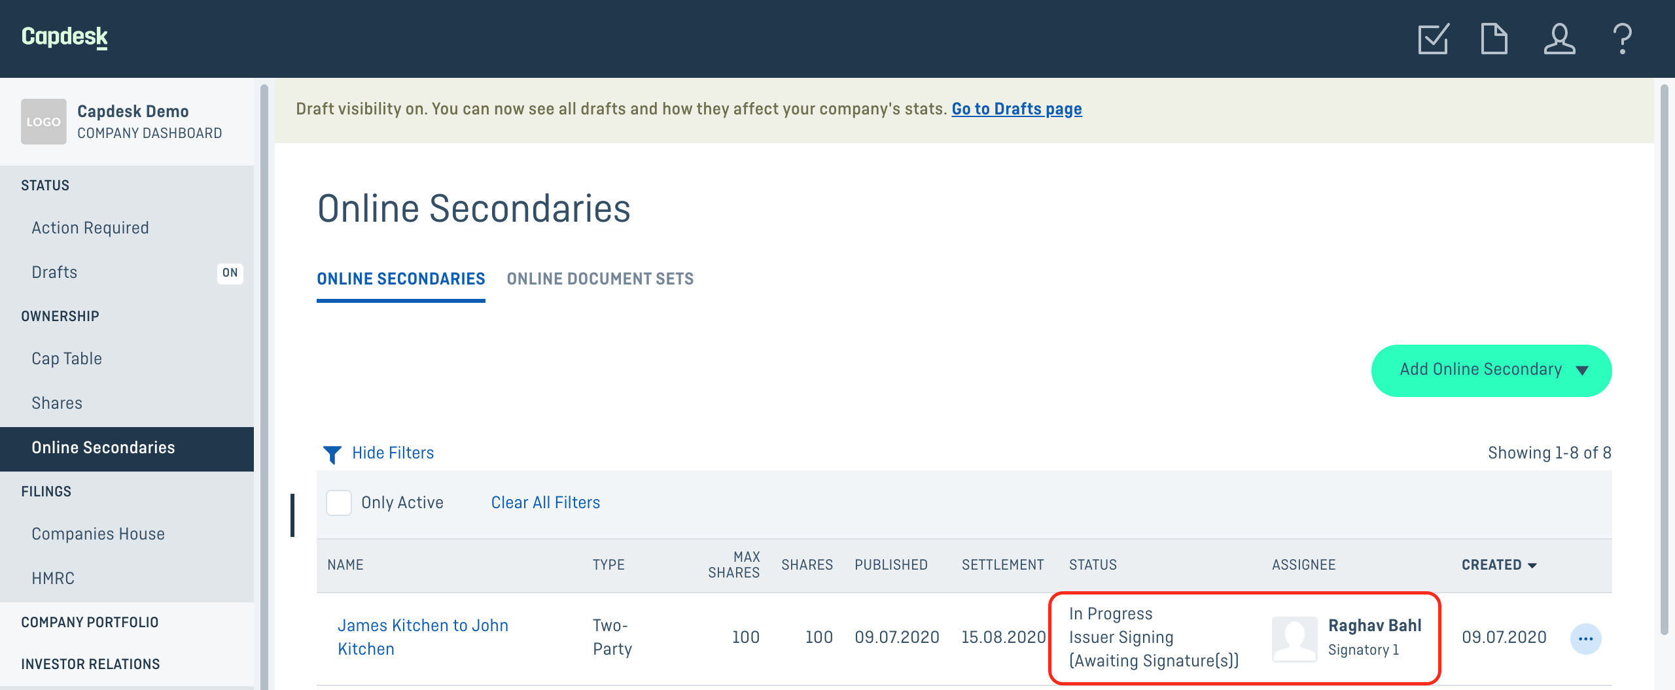The image size is (1675, 690).
Task: Click the Capdesk logo
Action: click(64, 37)
